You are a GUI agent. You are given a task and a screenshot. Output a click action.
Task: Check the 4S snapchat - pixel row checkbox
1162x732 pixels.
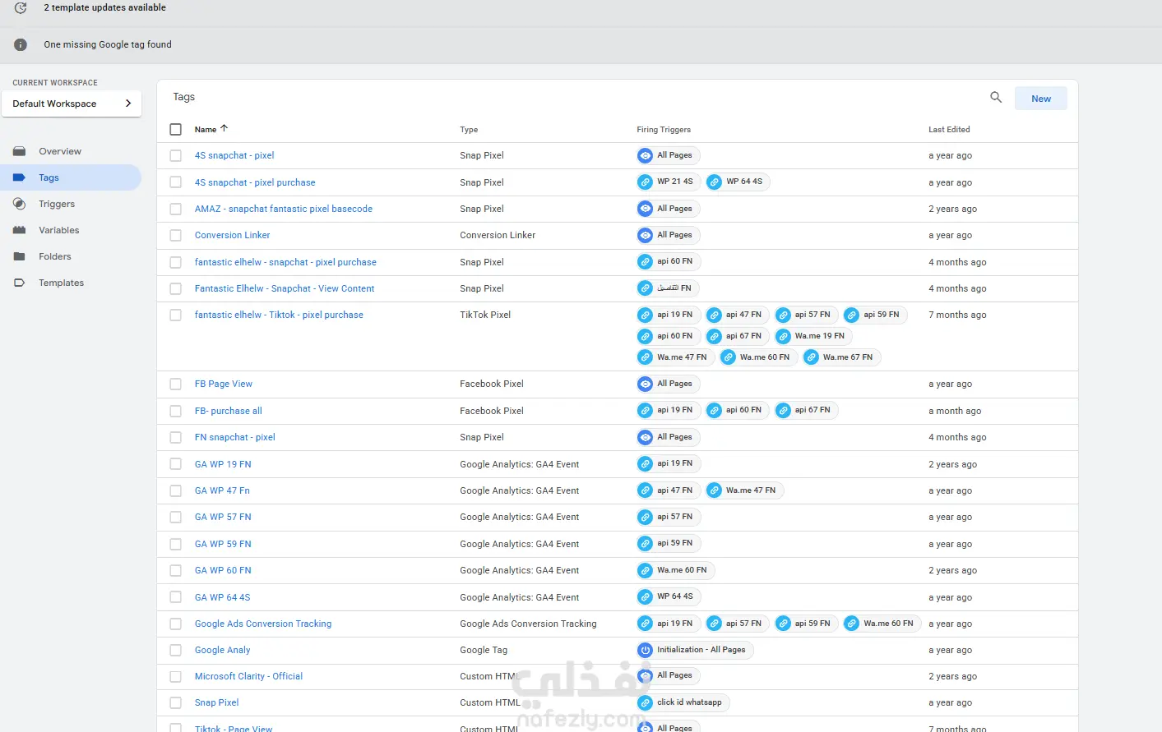pos(176,156)
